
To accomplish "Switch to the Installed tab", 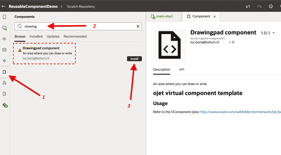I will tap(36, 36).
